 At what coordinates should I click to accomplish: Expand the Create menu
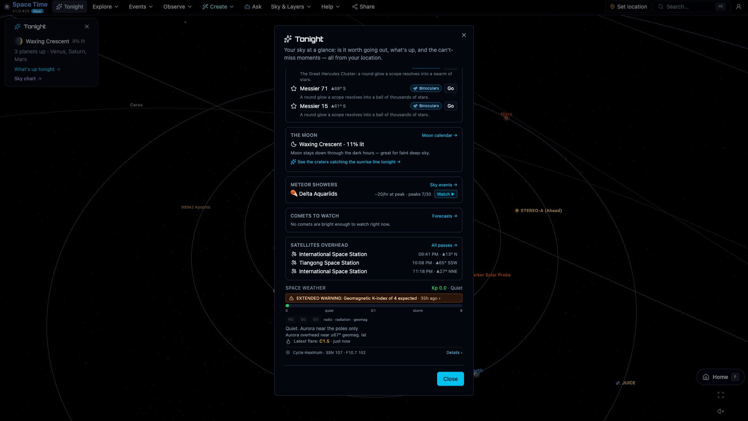point(218,7)
